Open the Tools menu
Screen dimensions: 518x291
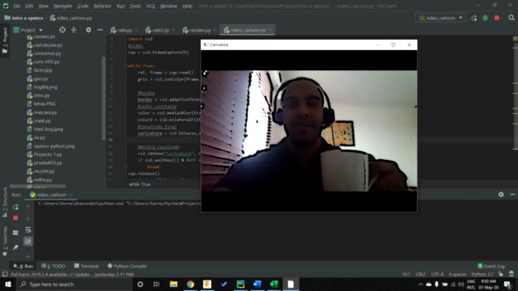point(135,6)
